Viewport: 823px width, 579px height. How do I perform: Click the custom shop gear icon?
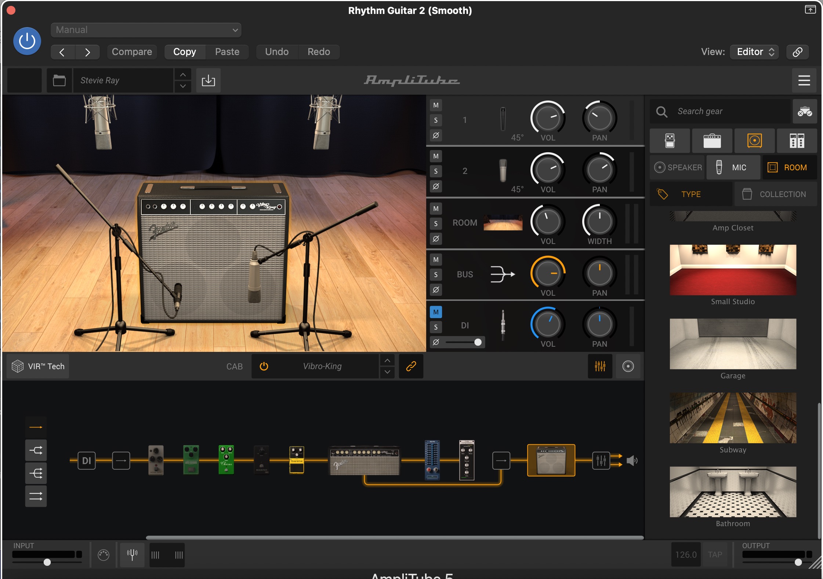804,111
